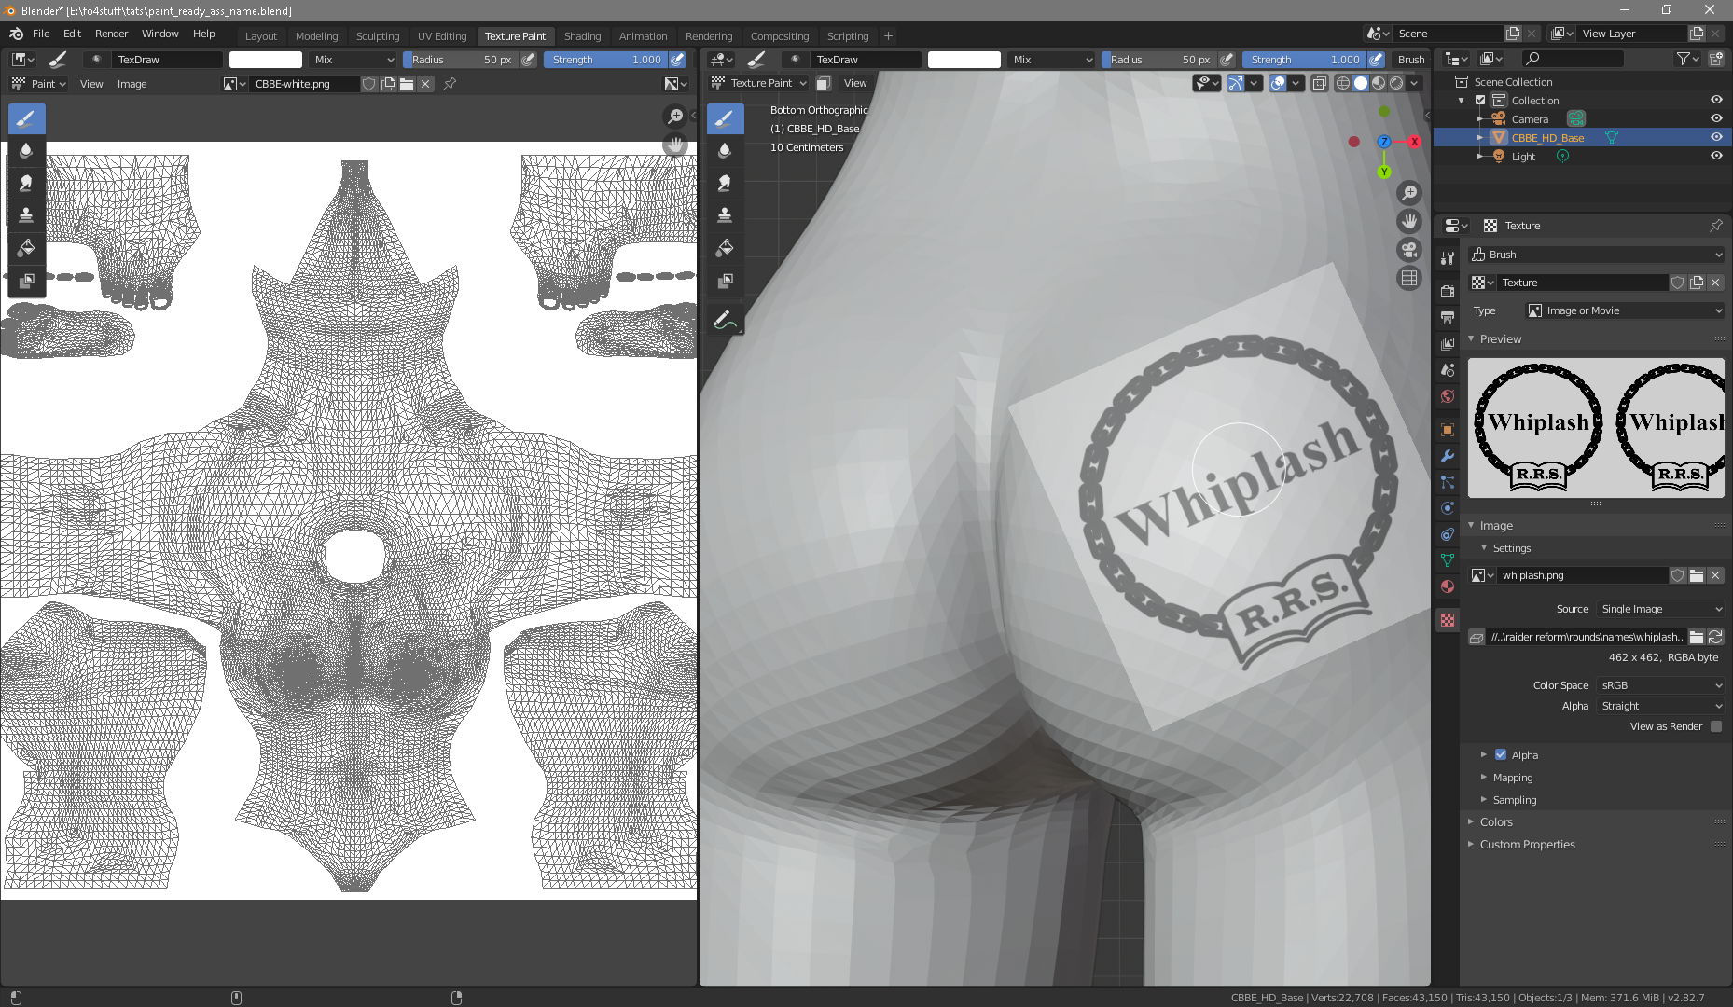The width and height of the screenshot is (1733, 1007).
Task: Select Fill tool in image editor toolbar
Action: [x=26, y=248]
